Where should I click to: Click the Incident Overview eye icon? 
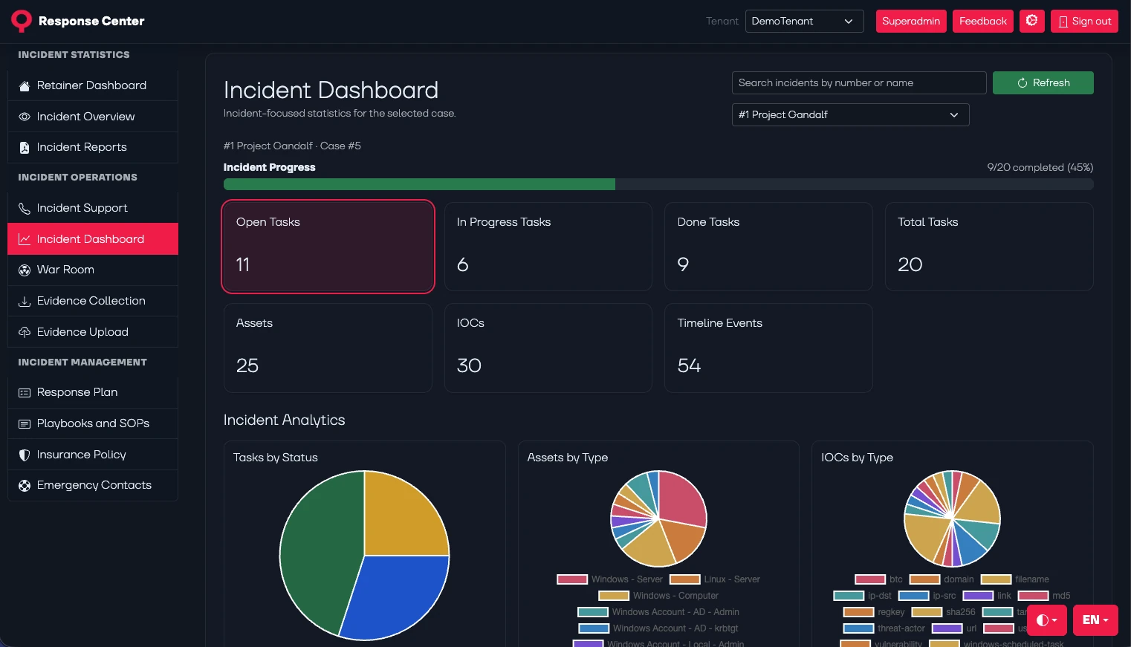(x=25, y=117)
